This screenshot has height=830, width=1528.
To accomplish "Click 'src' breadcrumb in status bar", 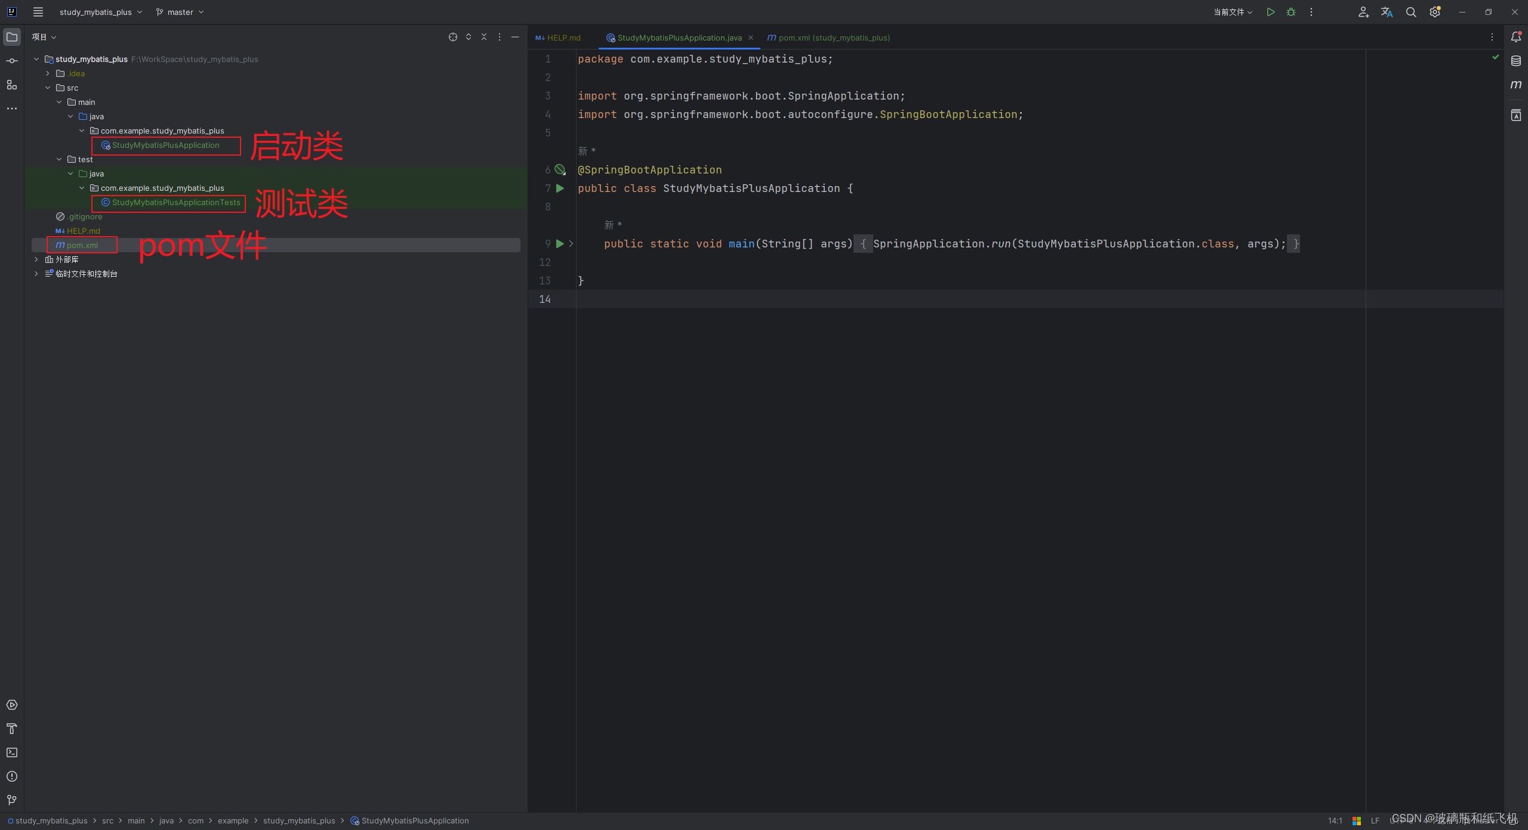I will tap(107, 820).
